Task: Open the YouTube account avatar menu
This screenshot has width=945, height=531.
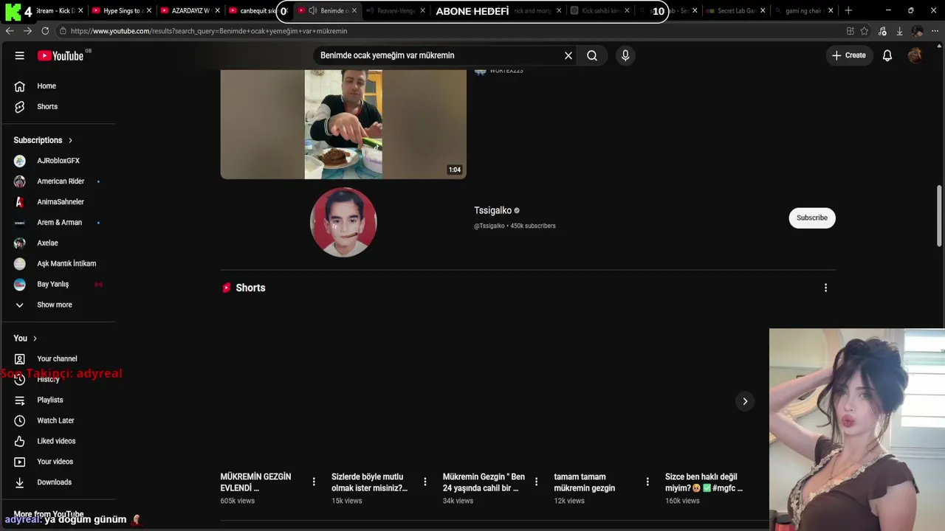Action: (x=915, y=55)
